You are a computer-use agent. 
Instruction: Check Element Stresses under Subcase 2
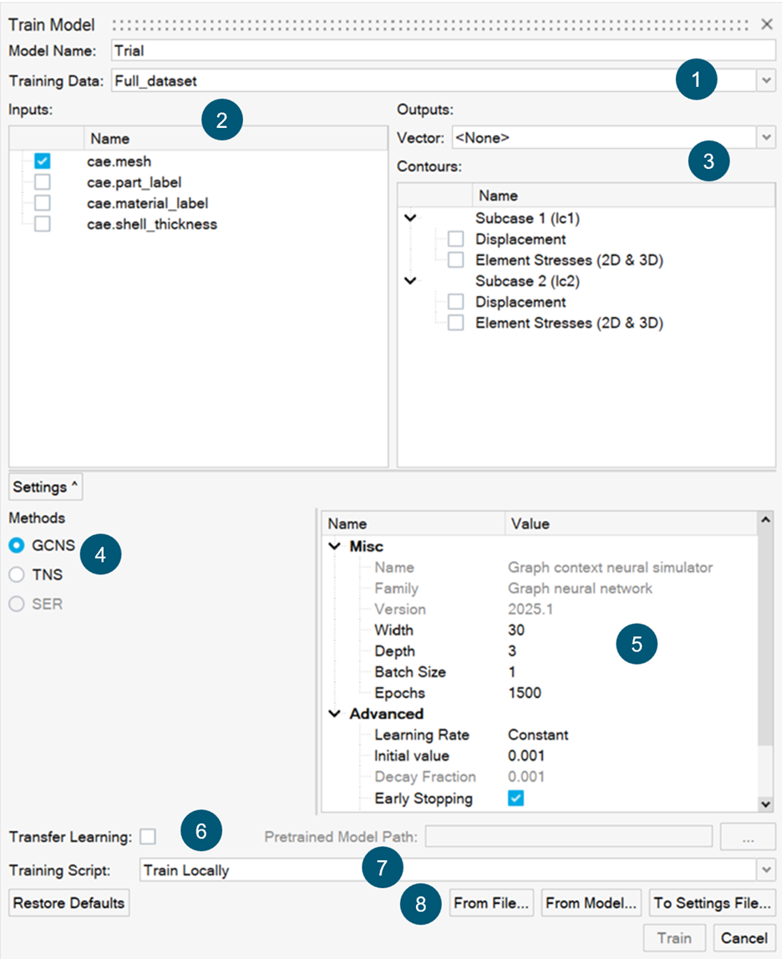tap(456, 323)
